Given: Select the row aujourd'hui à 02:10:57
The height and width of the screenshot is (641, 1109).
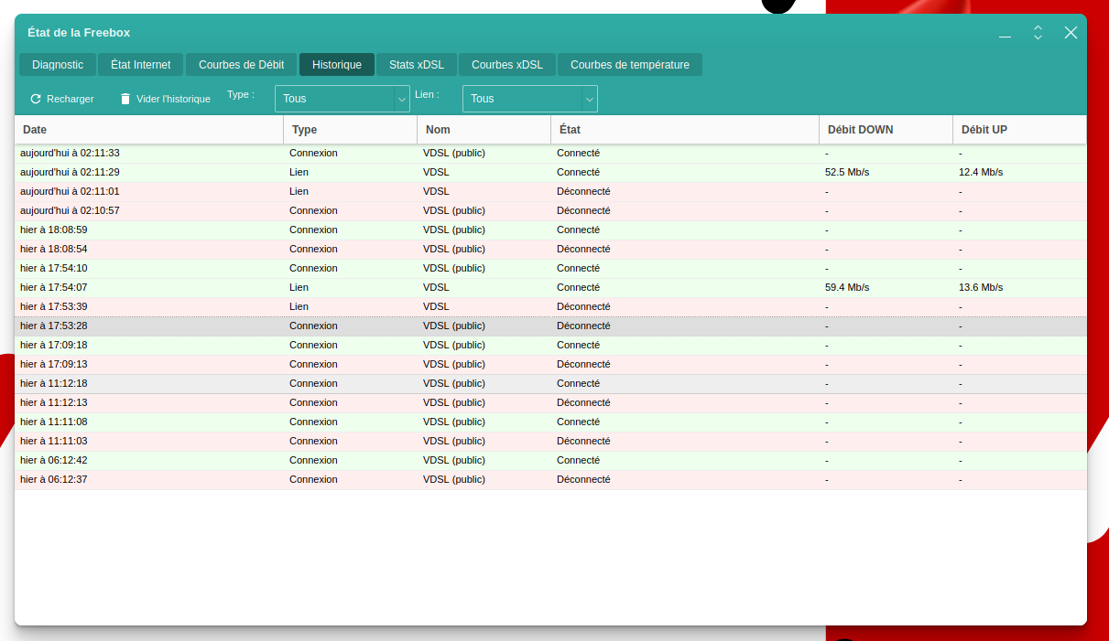Looking at the screenshot, I should click(x=550, y=210).
